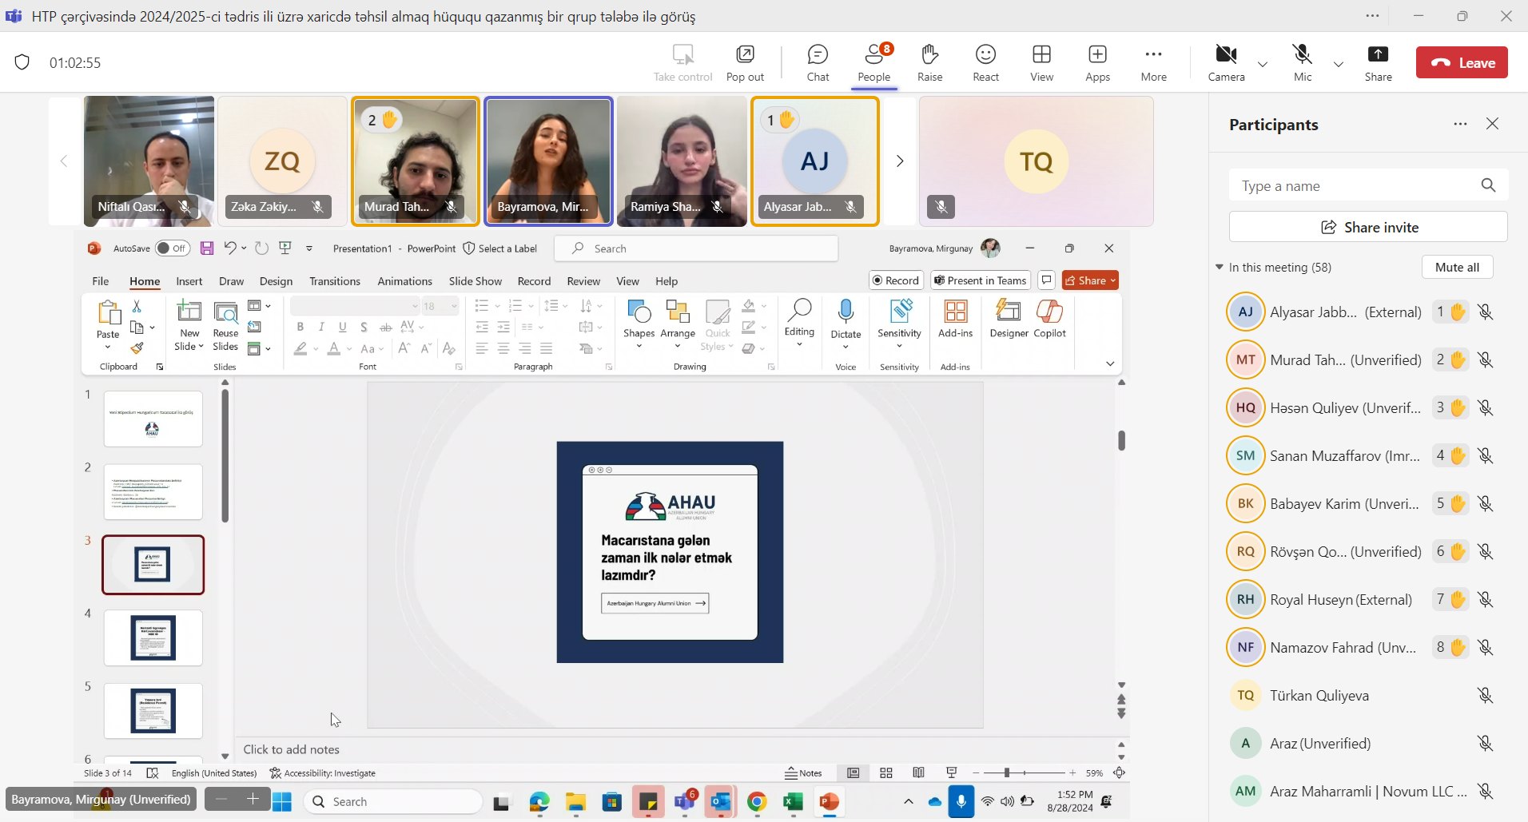Viewport: 1528px width, 822px height.
Task: Open Apps in the meeting toolbar
Action: [x=1097, y=62]
